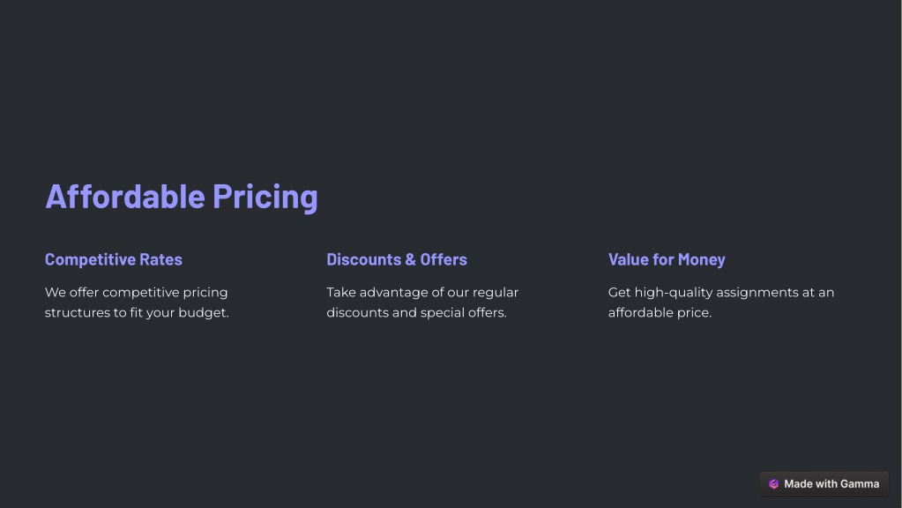Click the word Affordable in the title
This screenshot has width=902, height=508.
pos(125,196)
